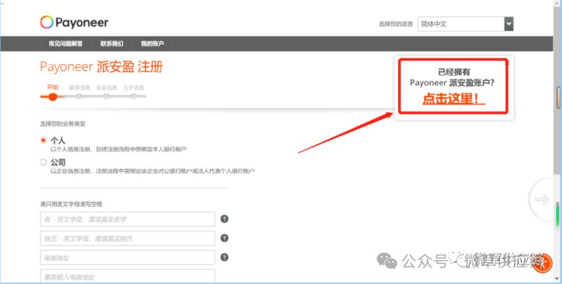562x284 pixels.
Task: Click the 请只用英文字母填写空格 text
Action: coord(71,204)
